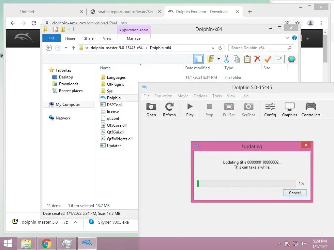Screen dimensions: 334x250
Task: Click the update progress bar
Action: 247,184
